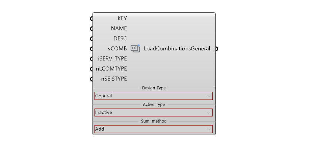Click the iSERV_TYPE input connector grip
Image resolution: width=311 pixels, height=147 pixels.
point(92,59)
